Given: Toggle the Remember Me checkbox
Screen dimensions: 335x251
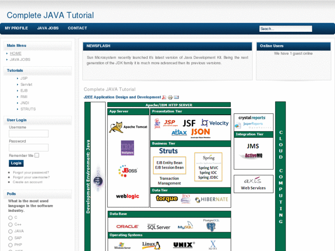Looking at the screenshot, I should tap(37, 155).
